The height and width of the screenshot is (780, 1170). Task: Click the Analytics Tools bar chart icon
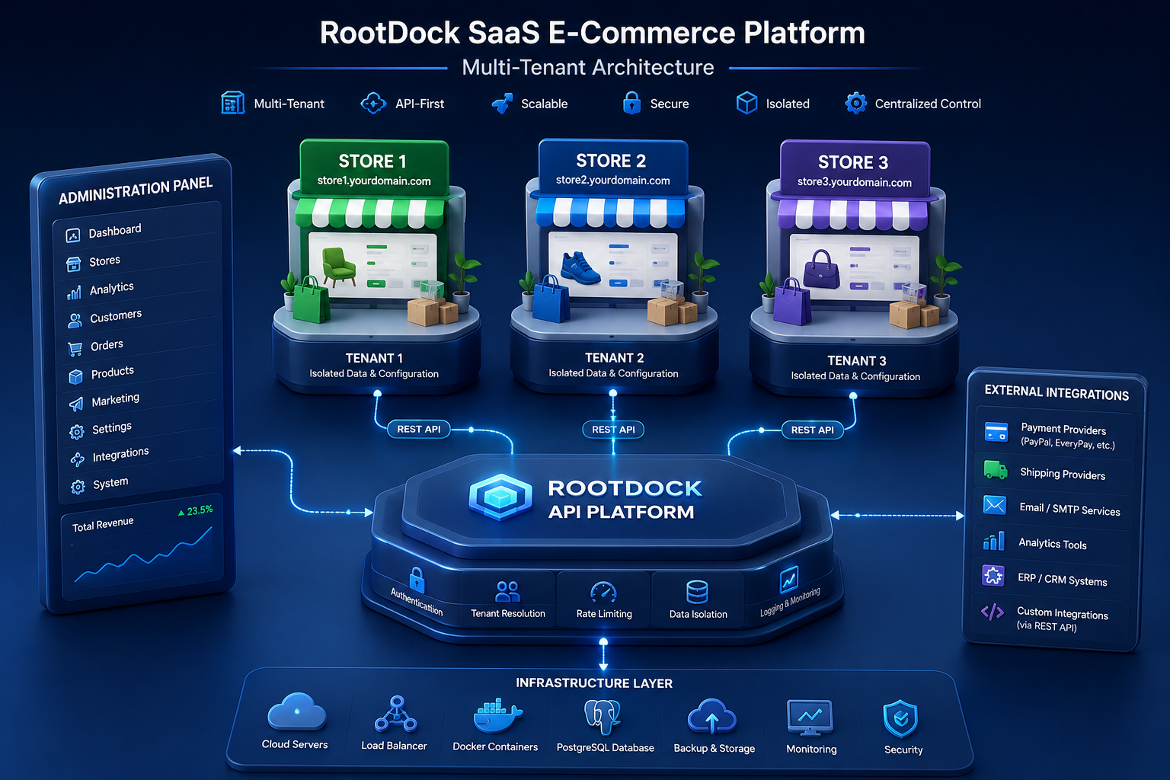[x=994, y=541]
